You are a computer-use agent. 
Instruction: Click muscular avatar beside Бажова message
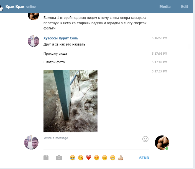pos(34,16)
